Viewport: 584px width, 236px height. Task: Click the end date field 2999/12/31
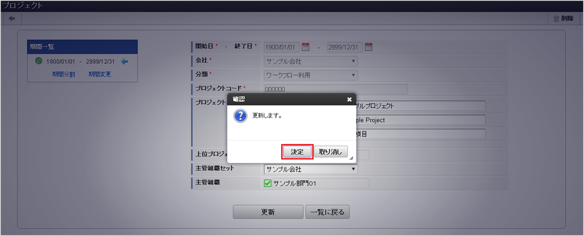345,47
